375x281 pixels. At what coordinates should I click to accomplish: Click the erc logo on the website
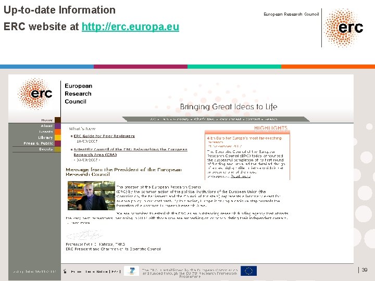click(x=35, y=94)
